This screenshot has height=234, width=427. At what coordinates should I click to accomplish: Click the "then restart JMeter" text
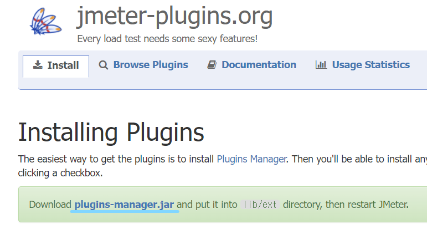(x=367, y=204)
